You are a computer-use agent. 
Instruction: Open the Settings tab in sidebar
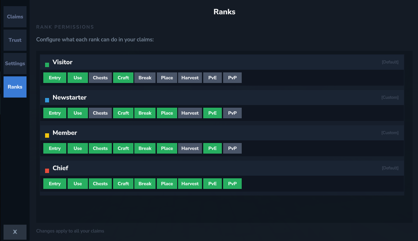(15, 64)
